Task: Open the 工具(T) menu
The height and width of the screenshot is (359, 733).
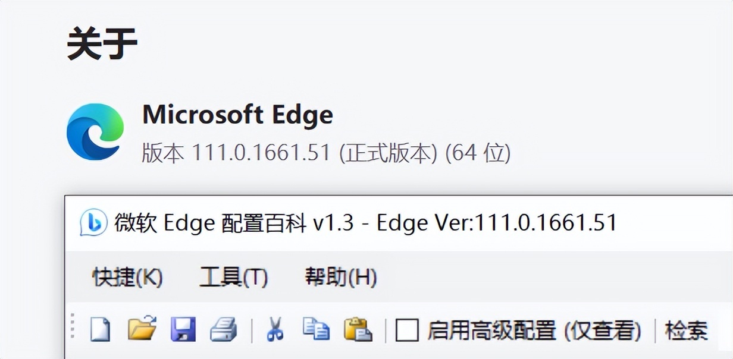Action: tap(233, 278)
